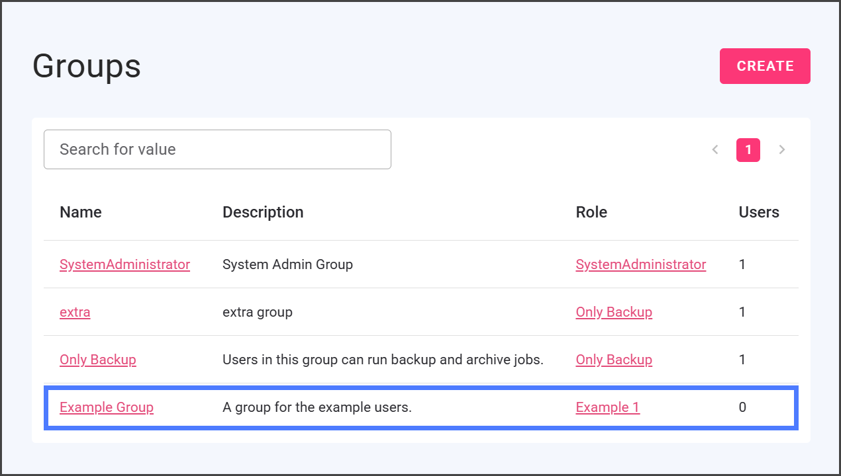Click the user count 0 for Example Group
This screenshot has height=476, width=841.
coord(742,407)
